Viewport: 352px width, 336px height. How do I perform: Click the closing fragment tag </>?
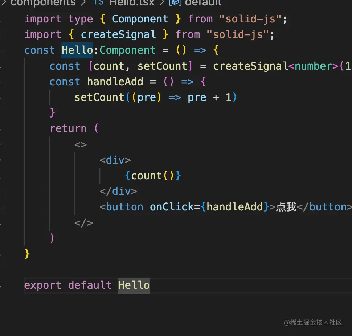pos(84,223)
